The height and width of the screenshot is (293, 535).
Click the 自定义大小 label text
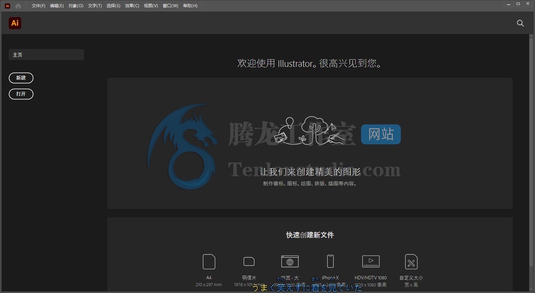pos(411,278)
